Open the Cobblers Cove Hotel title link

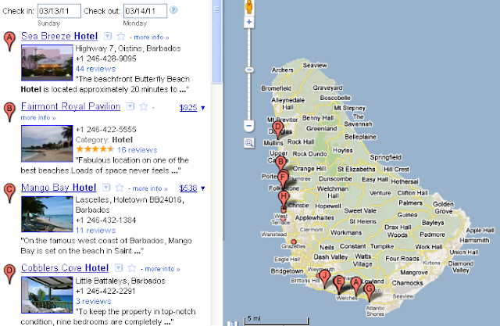click(65, 268)
